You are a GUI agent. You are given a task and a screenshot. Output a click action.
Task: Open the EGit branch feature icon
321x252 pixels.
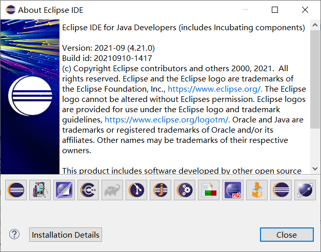tap(136, 190)
